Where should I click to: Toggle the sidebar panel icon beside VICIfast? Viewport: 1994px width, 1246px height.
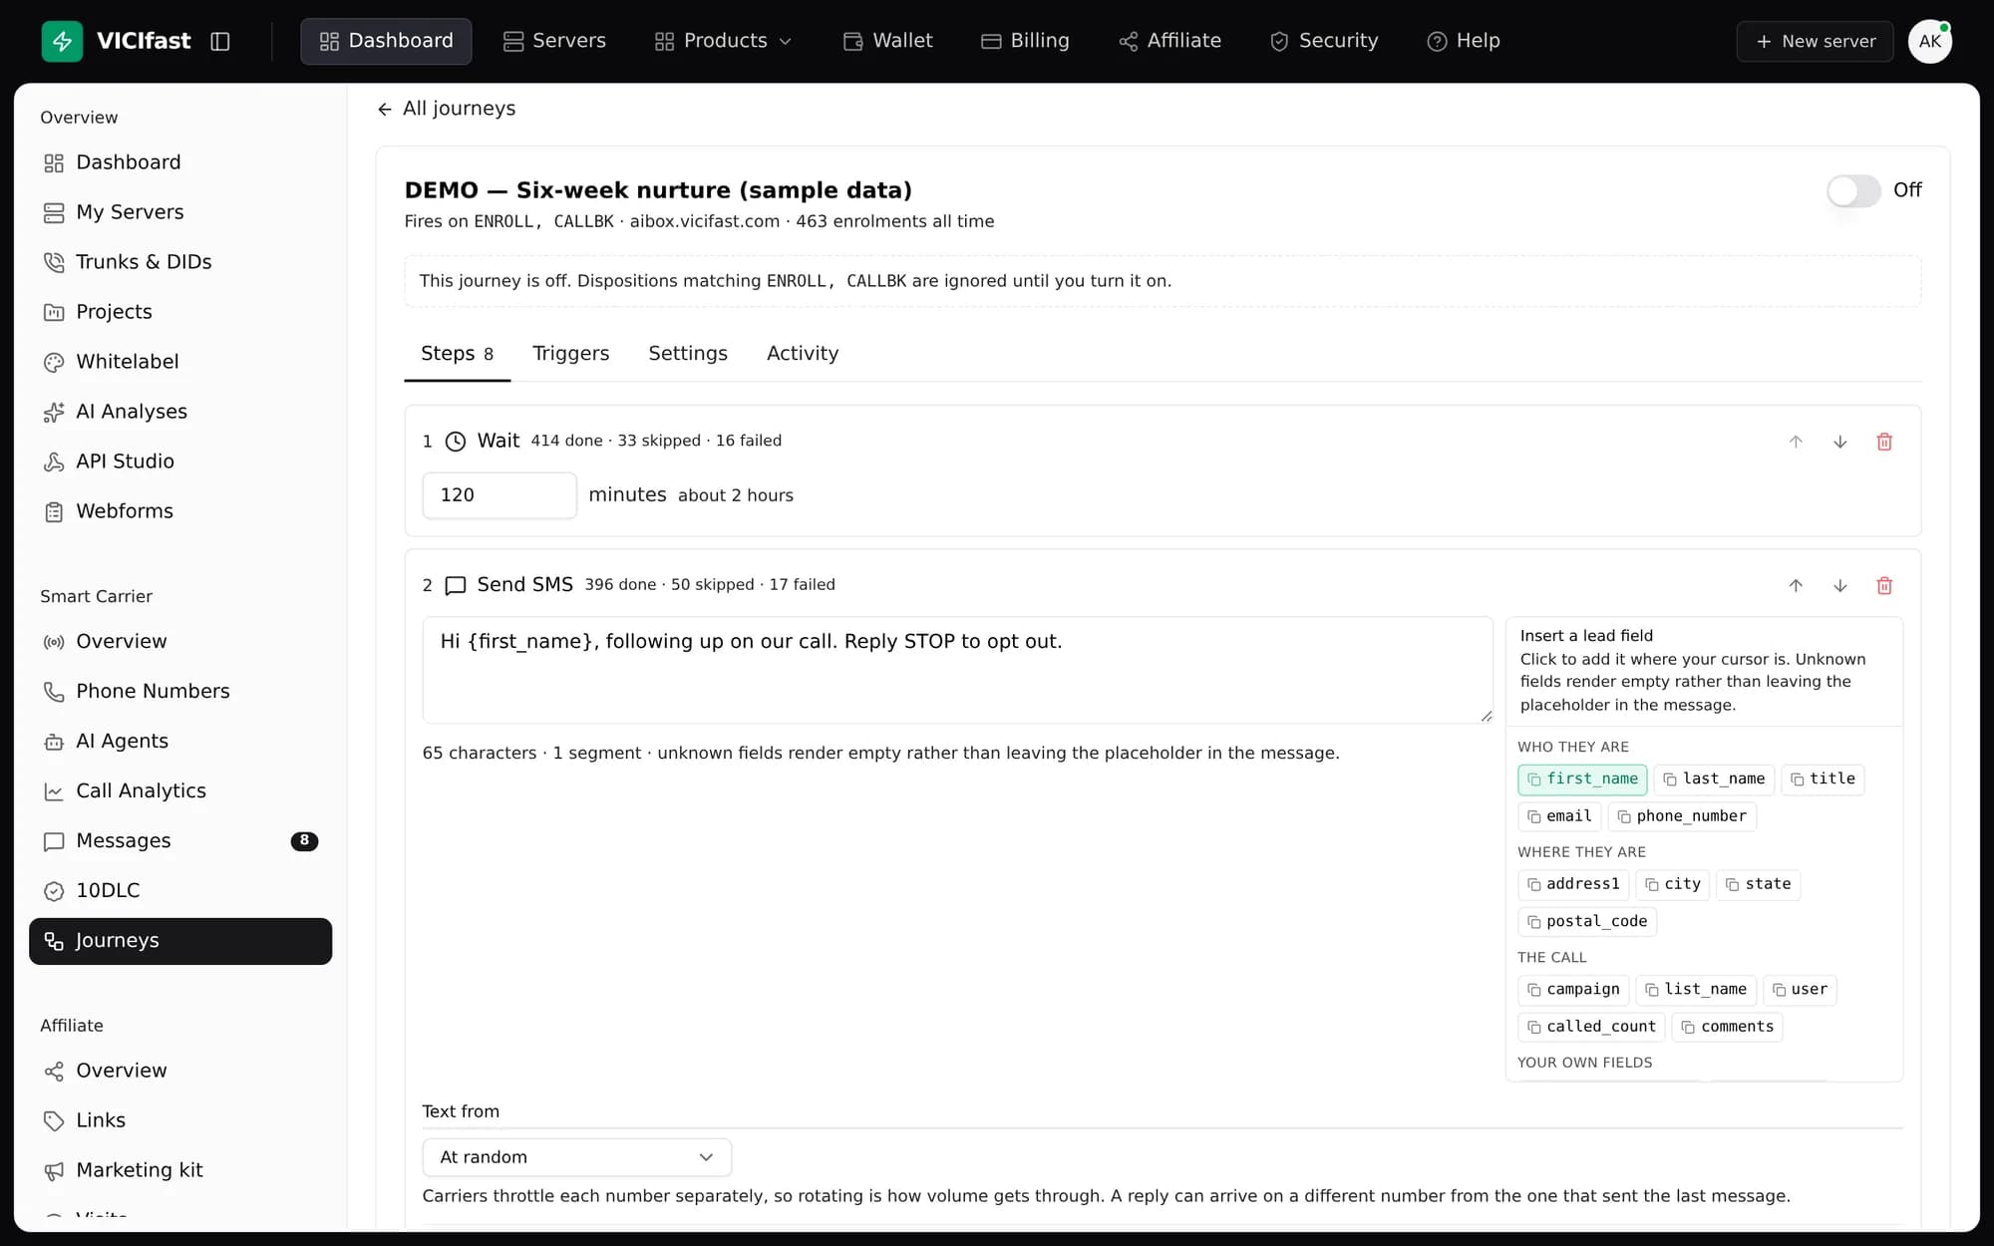tap(220, 41)
